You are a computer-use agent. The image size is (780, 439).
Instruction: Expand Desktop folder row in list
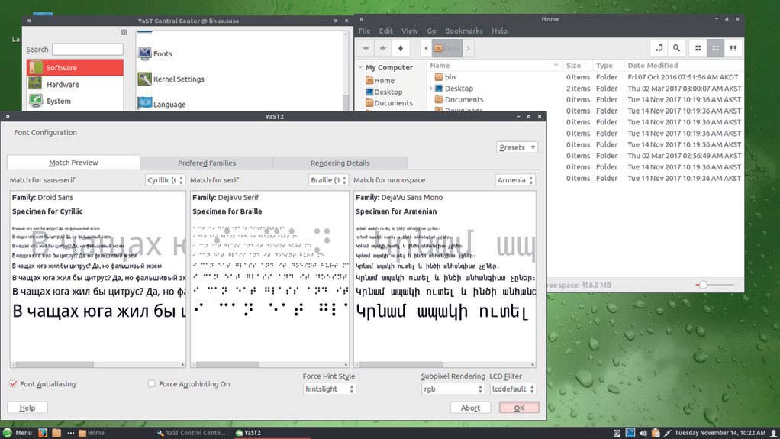(430, 88)
